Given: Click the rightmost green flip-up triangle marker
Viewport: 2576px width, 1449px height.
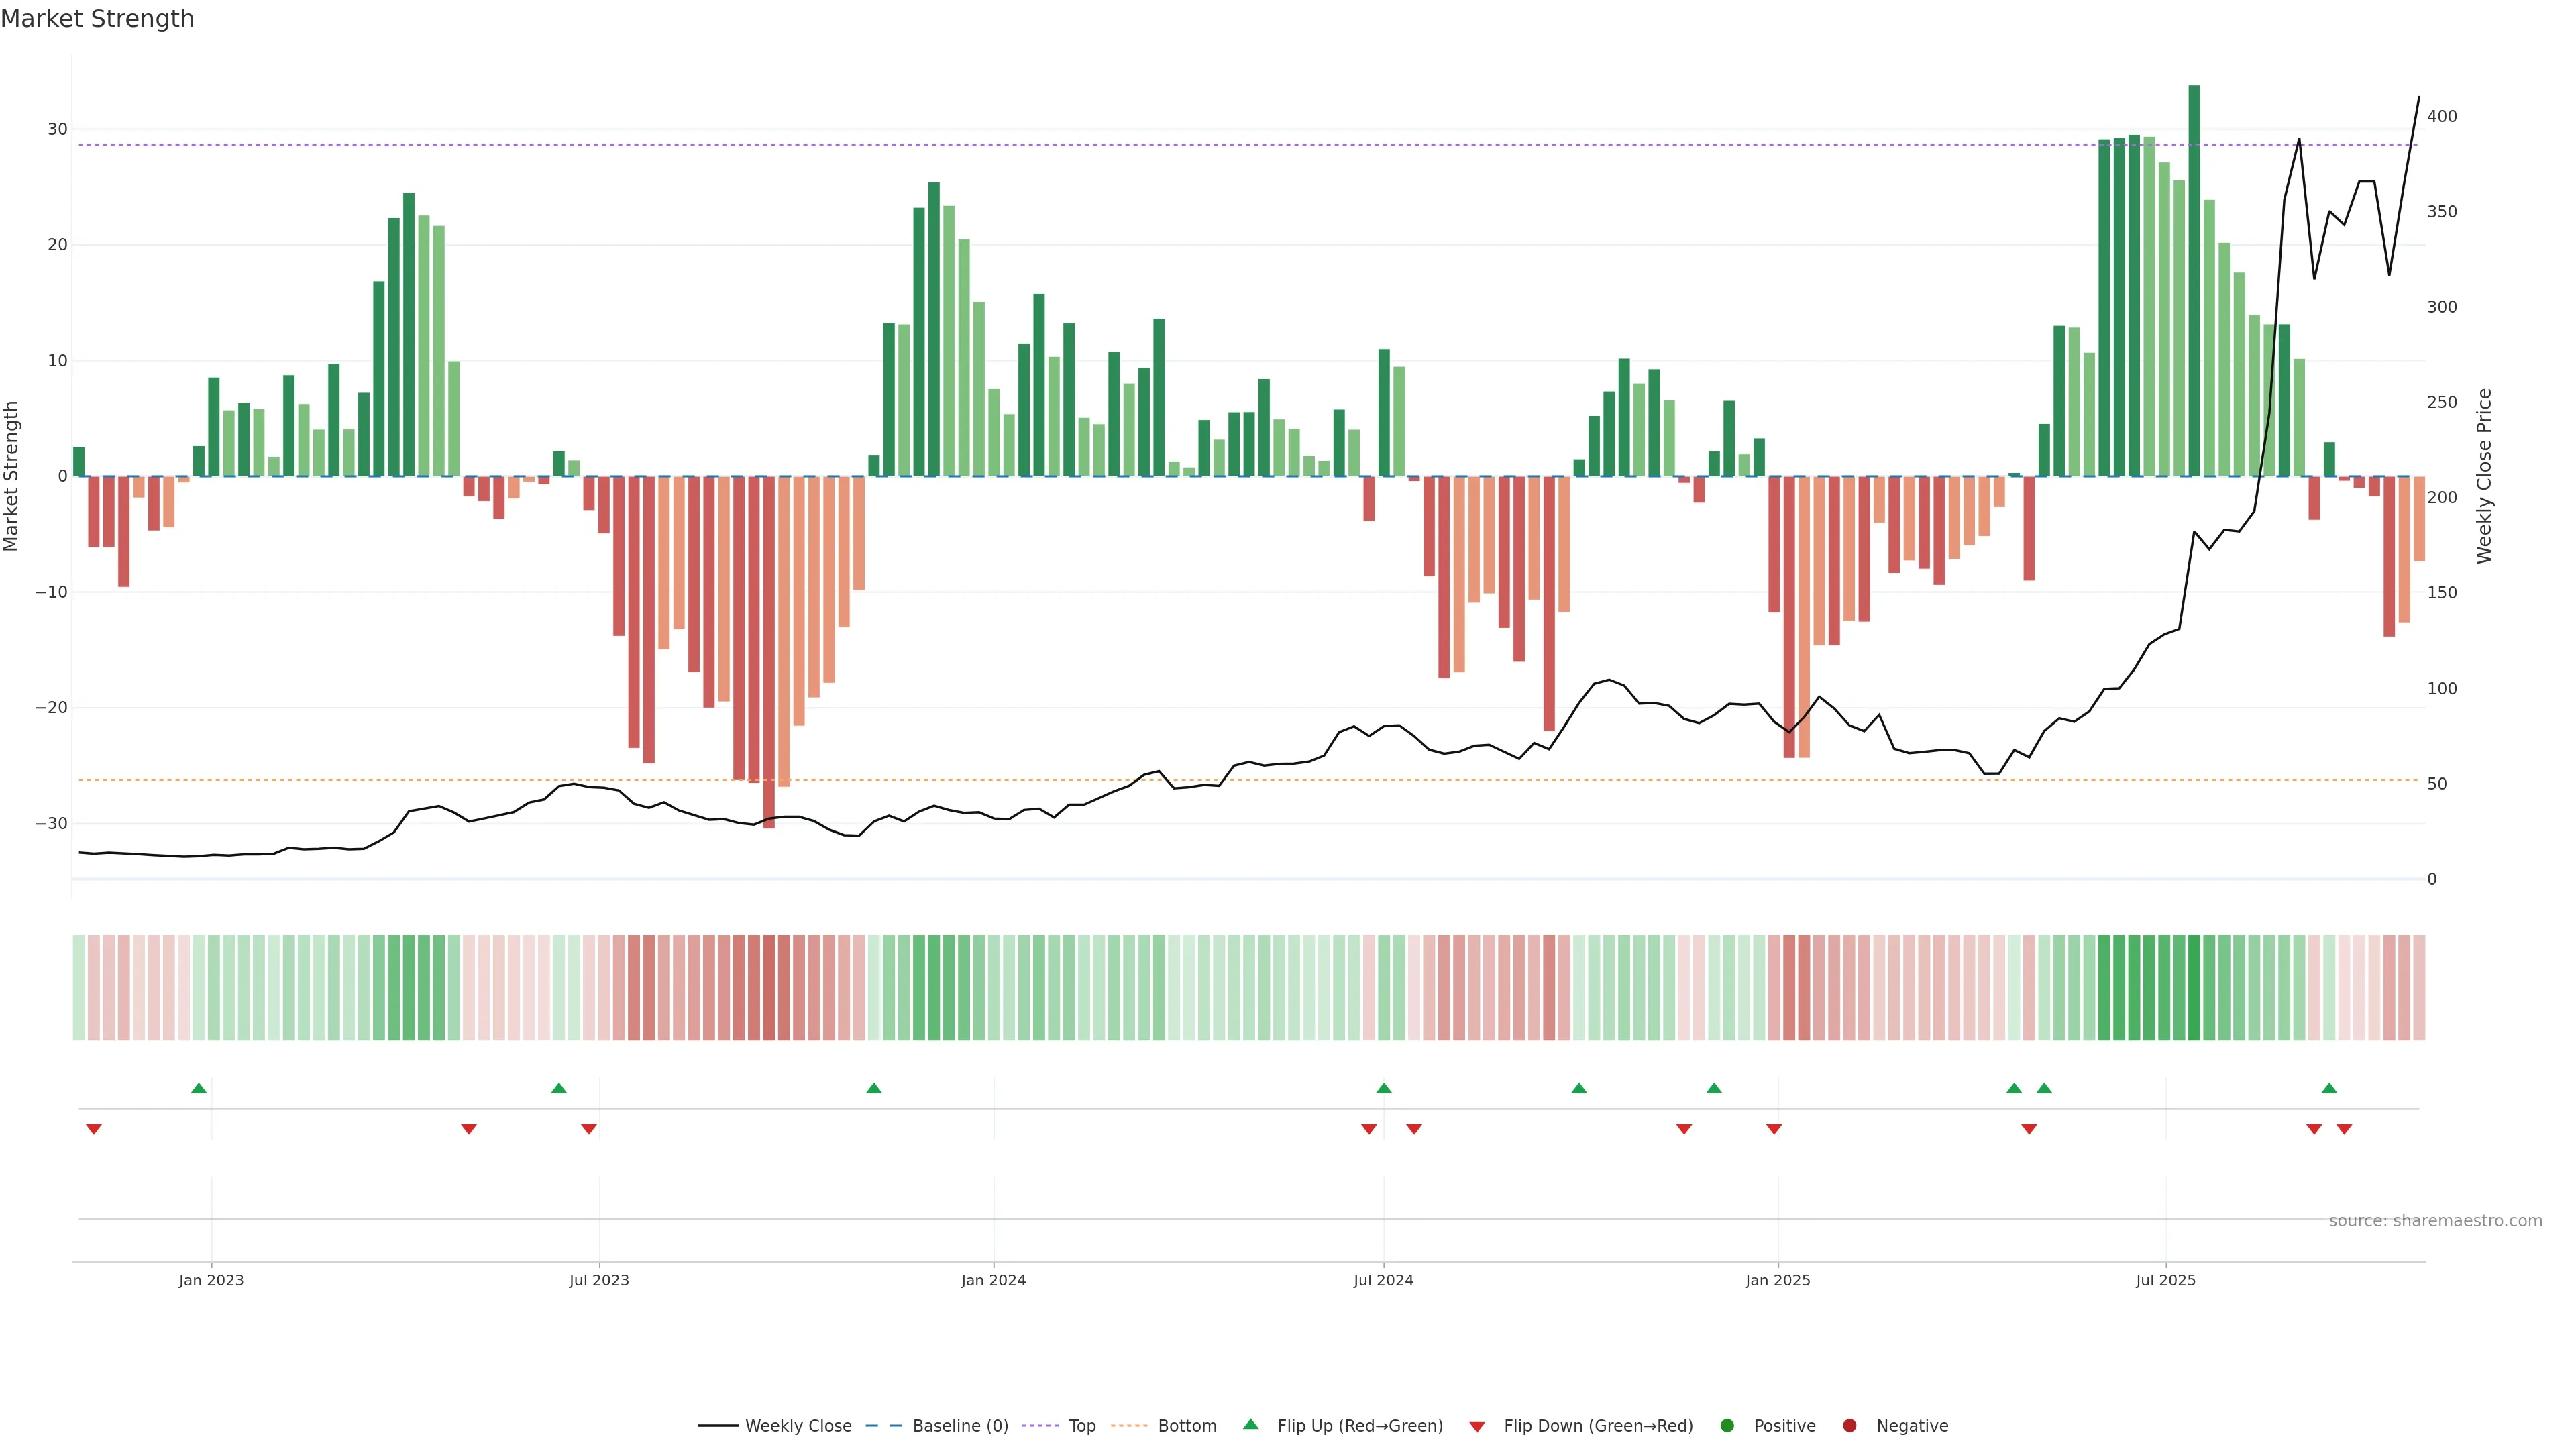Looking at the screenshot, I should [x=2329, y=1088].
